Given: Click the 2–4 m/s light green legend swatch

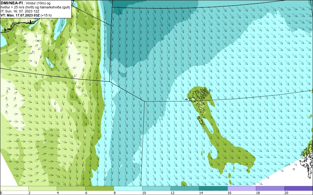Looking at the screenshot, I should (x=43, y=188).
